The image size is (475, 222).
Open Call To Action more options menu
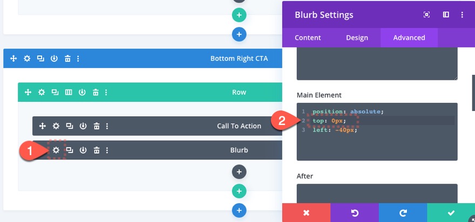tap(107, 126)
